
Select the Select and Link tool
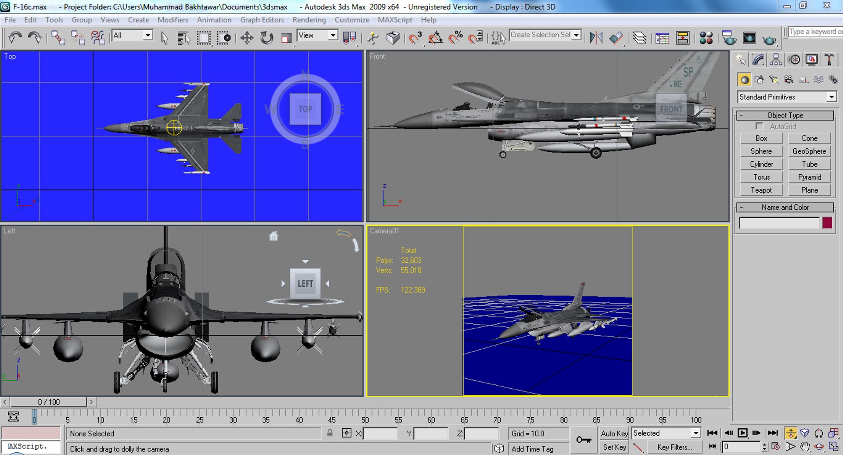tap(58, 38)
